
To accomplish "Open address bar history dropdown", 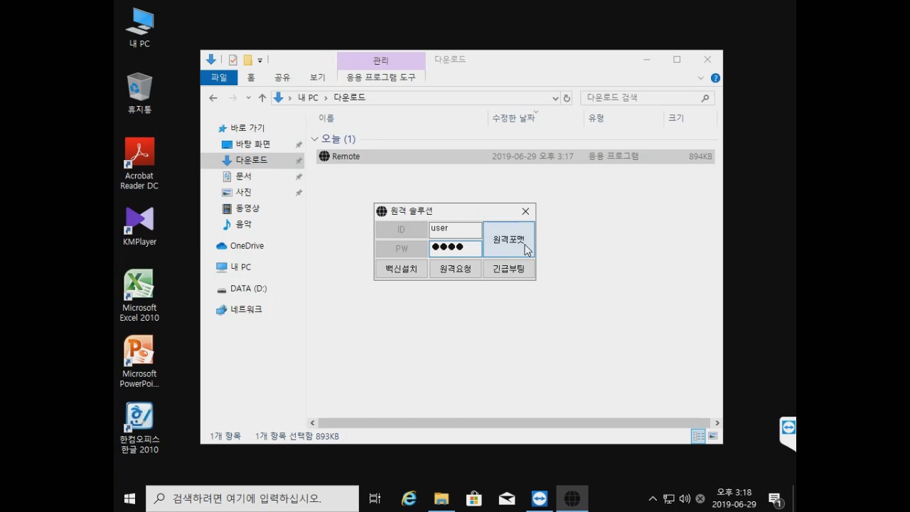I will coord(555,98).
